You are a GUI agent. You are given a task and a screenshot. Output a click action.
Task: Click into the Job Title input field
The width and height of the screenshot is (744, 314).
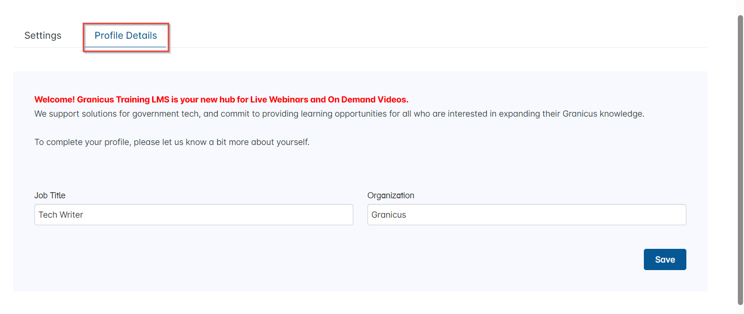click(x=194, y=215)
